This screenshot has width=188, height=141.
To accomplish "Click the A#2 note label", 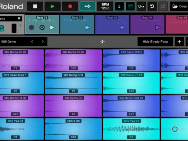I will tap(131, 114).
